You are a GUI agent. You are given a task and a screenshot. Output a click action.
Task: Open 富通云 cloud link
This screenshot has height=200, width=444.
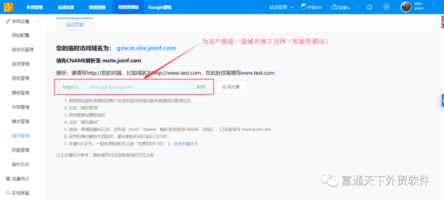click(x=341, y=7)
